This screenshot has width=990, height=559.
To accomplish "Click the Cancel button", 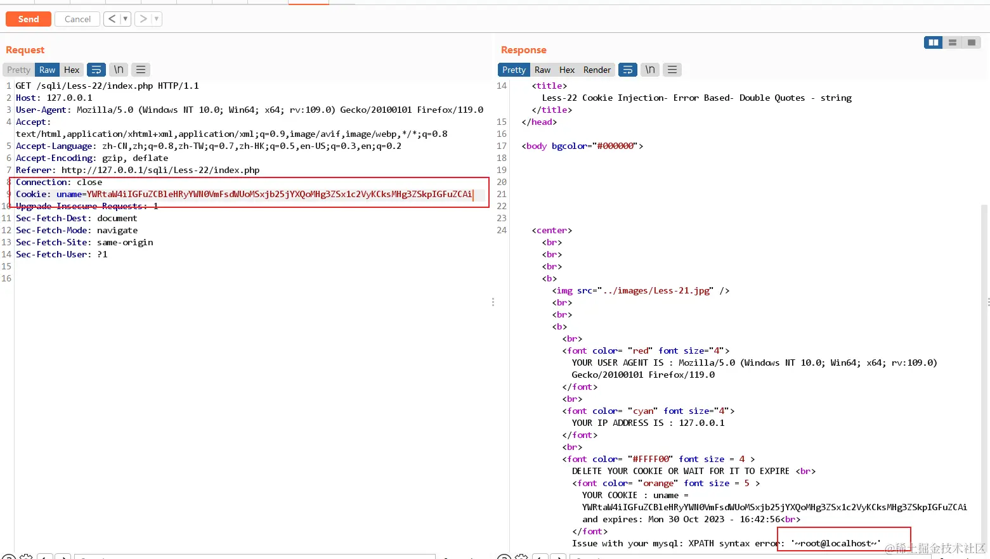I will (77, 19).
